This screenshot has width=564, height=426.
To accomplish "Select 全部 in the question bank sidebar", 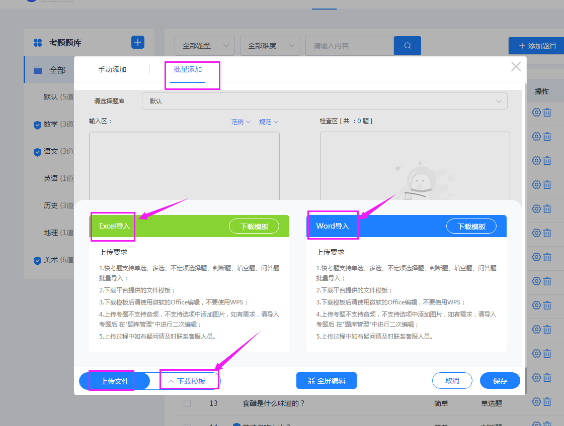I will point(50,70).
